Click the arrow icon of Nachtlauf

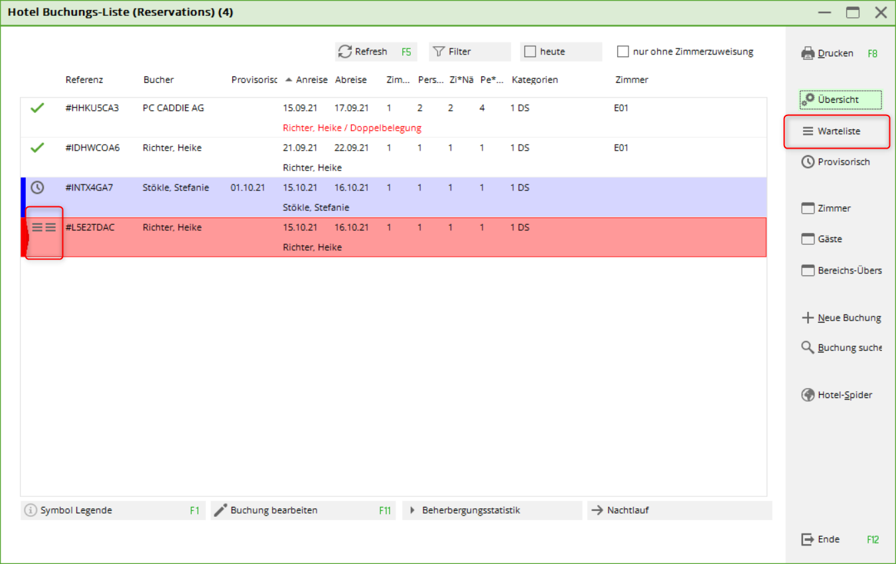[597, 510]
